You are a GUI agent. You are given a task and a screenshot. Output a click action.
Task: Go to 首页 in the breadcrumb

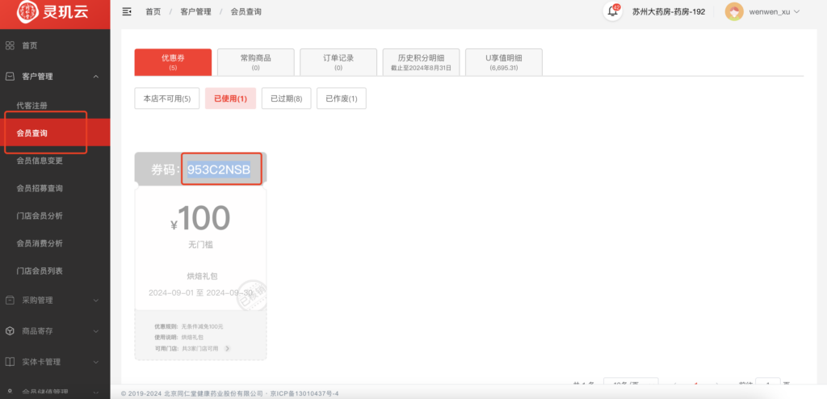[153, 12]
